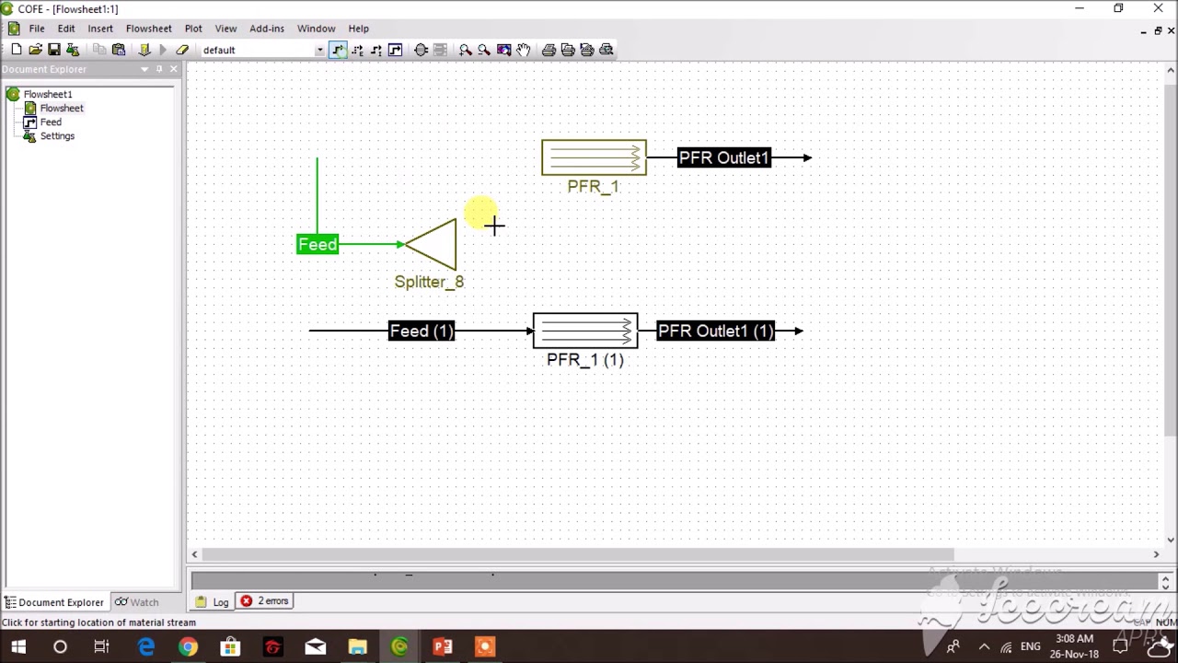
Task: Open the Log tab
Action: (x=213, y=601)
